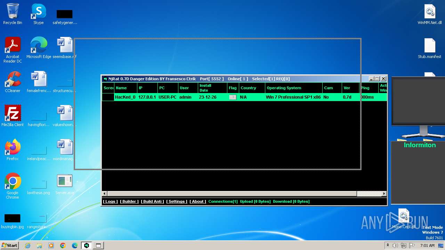The width and height of the screenshot is (445, 250).
Task: Select the WinMM.Net.dll desktop file
Action: [430, 14]
